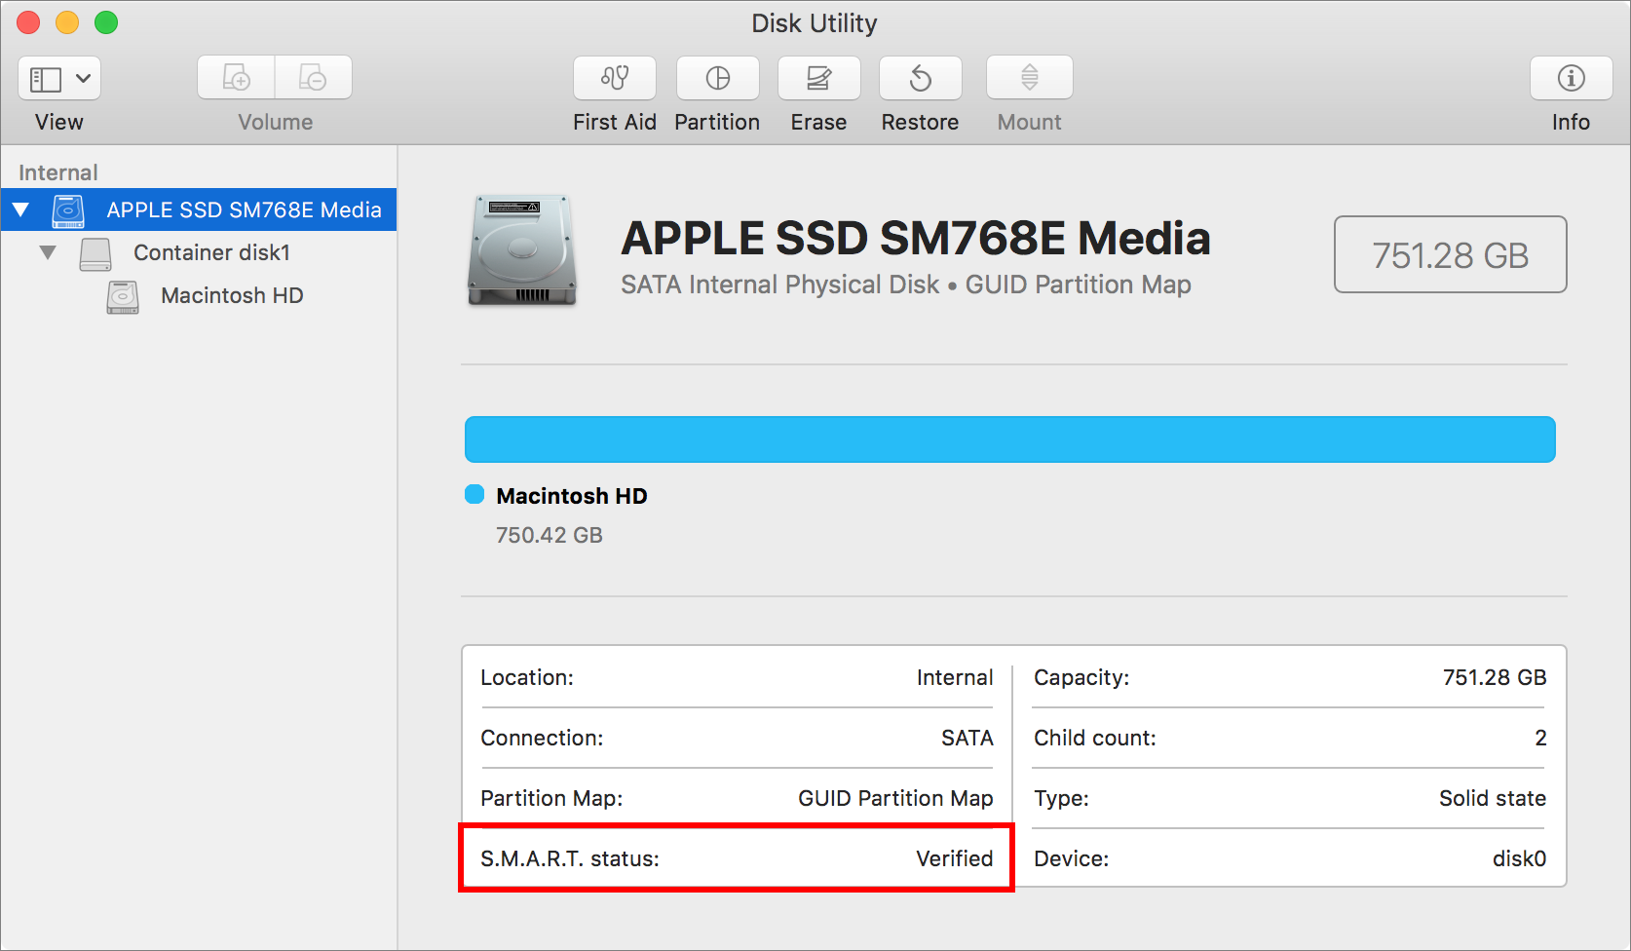Screen dimensions: 1631x951
Task: Click the Macintosh HD sidebar volume icon
Action: [x=123, y=296]
